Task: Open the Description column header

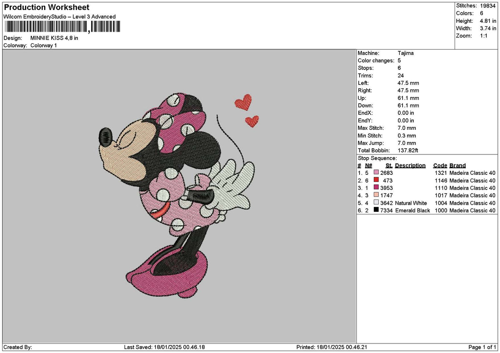Action: [410, 165]
